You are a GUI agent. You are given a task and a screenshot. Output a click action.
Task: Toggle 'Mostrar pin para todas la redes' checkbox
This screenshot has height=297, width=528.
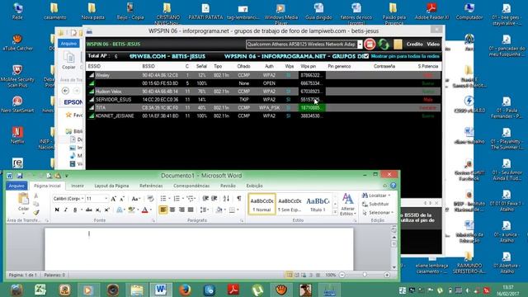[366, 56]
